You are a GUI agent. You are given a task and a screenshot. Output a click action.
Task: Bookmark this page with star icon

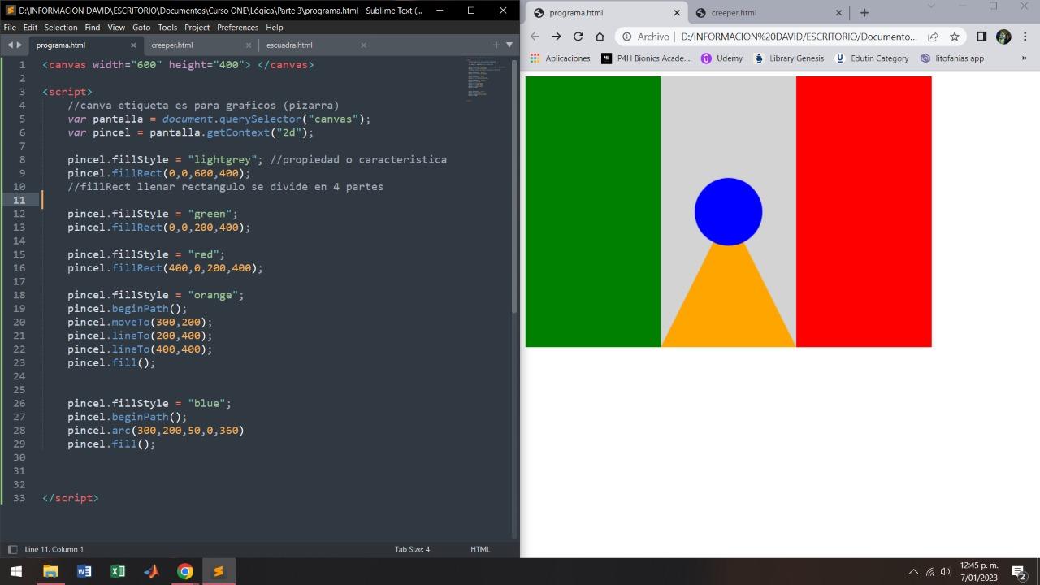955,37
